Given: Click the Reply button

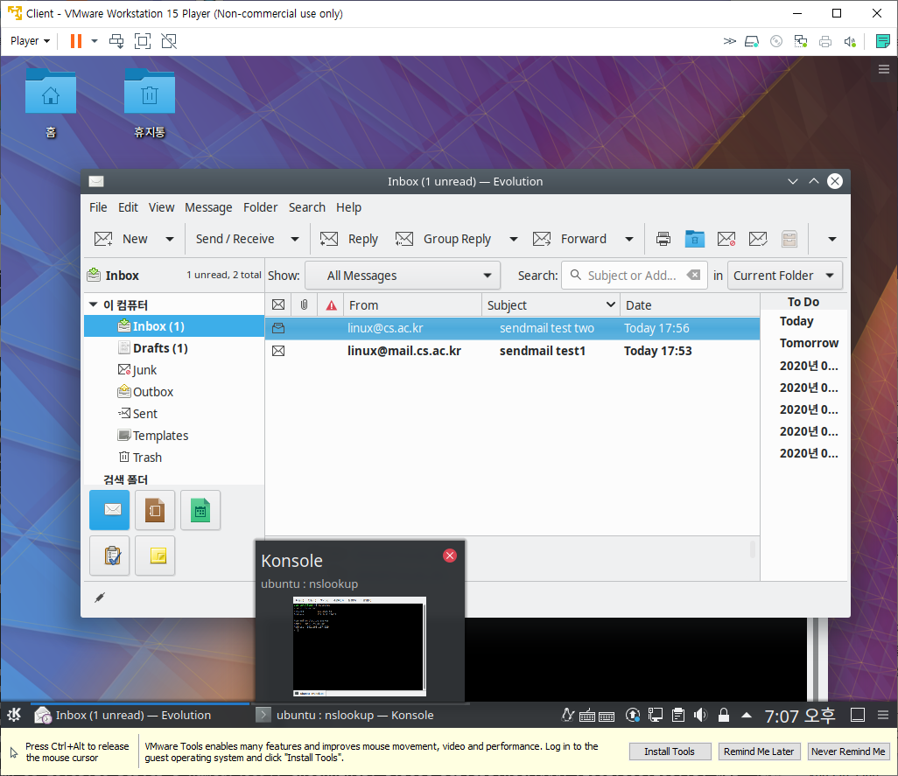Looking at the screenshot, I should [348, 239].
